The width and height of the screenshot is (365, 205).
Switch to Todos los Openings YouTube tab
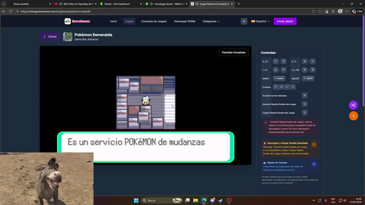click(x=76, y=4)
